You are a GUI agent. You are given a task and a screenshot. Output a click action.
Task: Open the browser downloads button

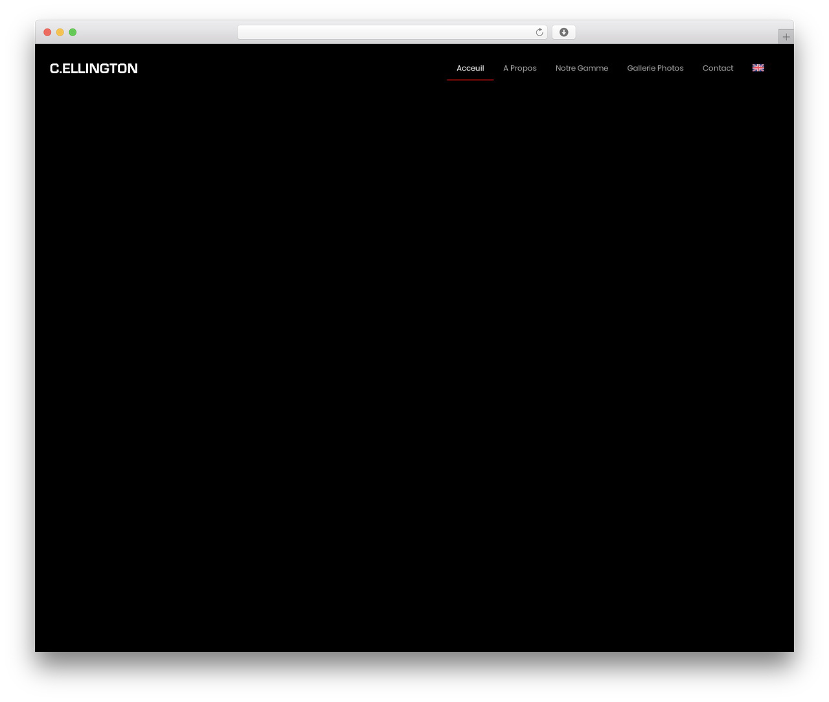coord(563,32)
